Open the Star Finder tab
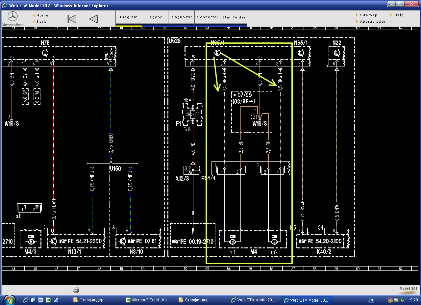This screenshot has width=421, height=305. tap(234, 17)
